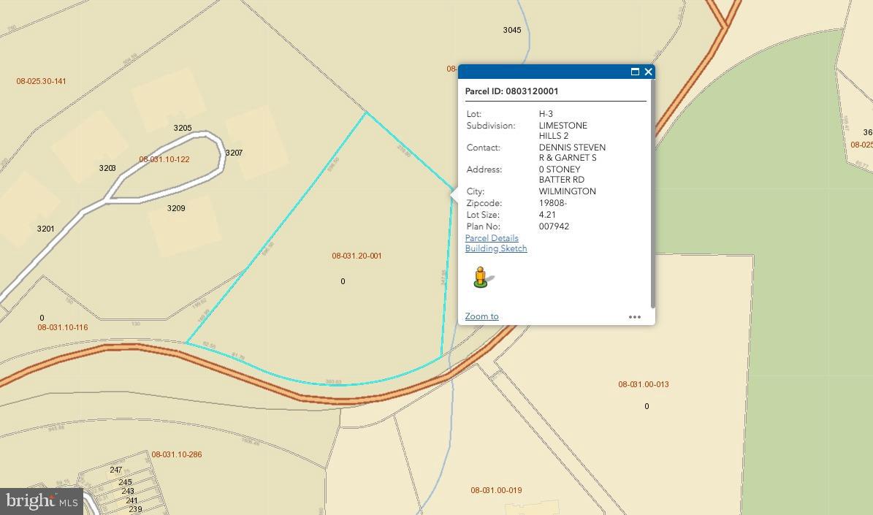Image resolution: width=873 pixels, height=515 pixels.
Task: Close the parcel info popup
Action: click(x=648, y=72)
